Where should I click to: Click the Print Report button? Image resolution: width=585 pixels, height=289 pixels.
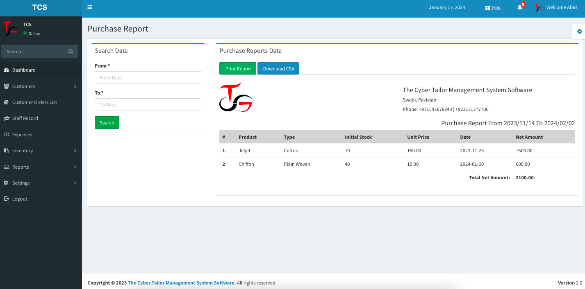[x=238, y=68]
